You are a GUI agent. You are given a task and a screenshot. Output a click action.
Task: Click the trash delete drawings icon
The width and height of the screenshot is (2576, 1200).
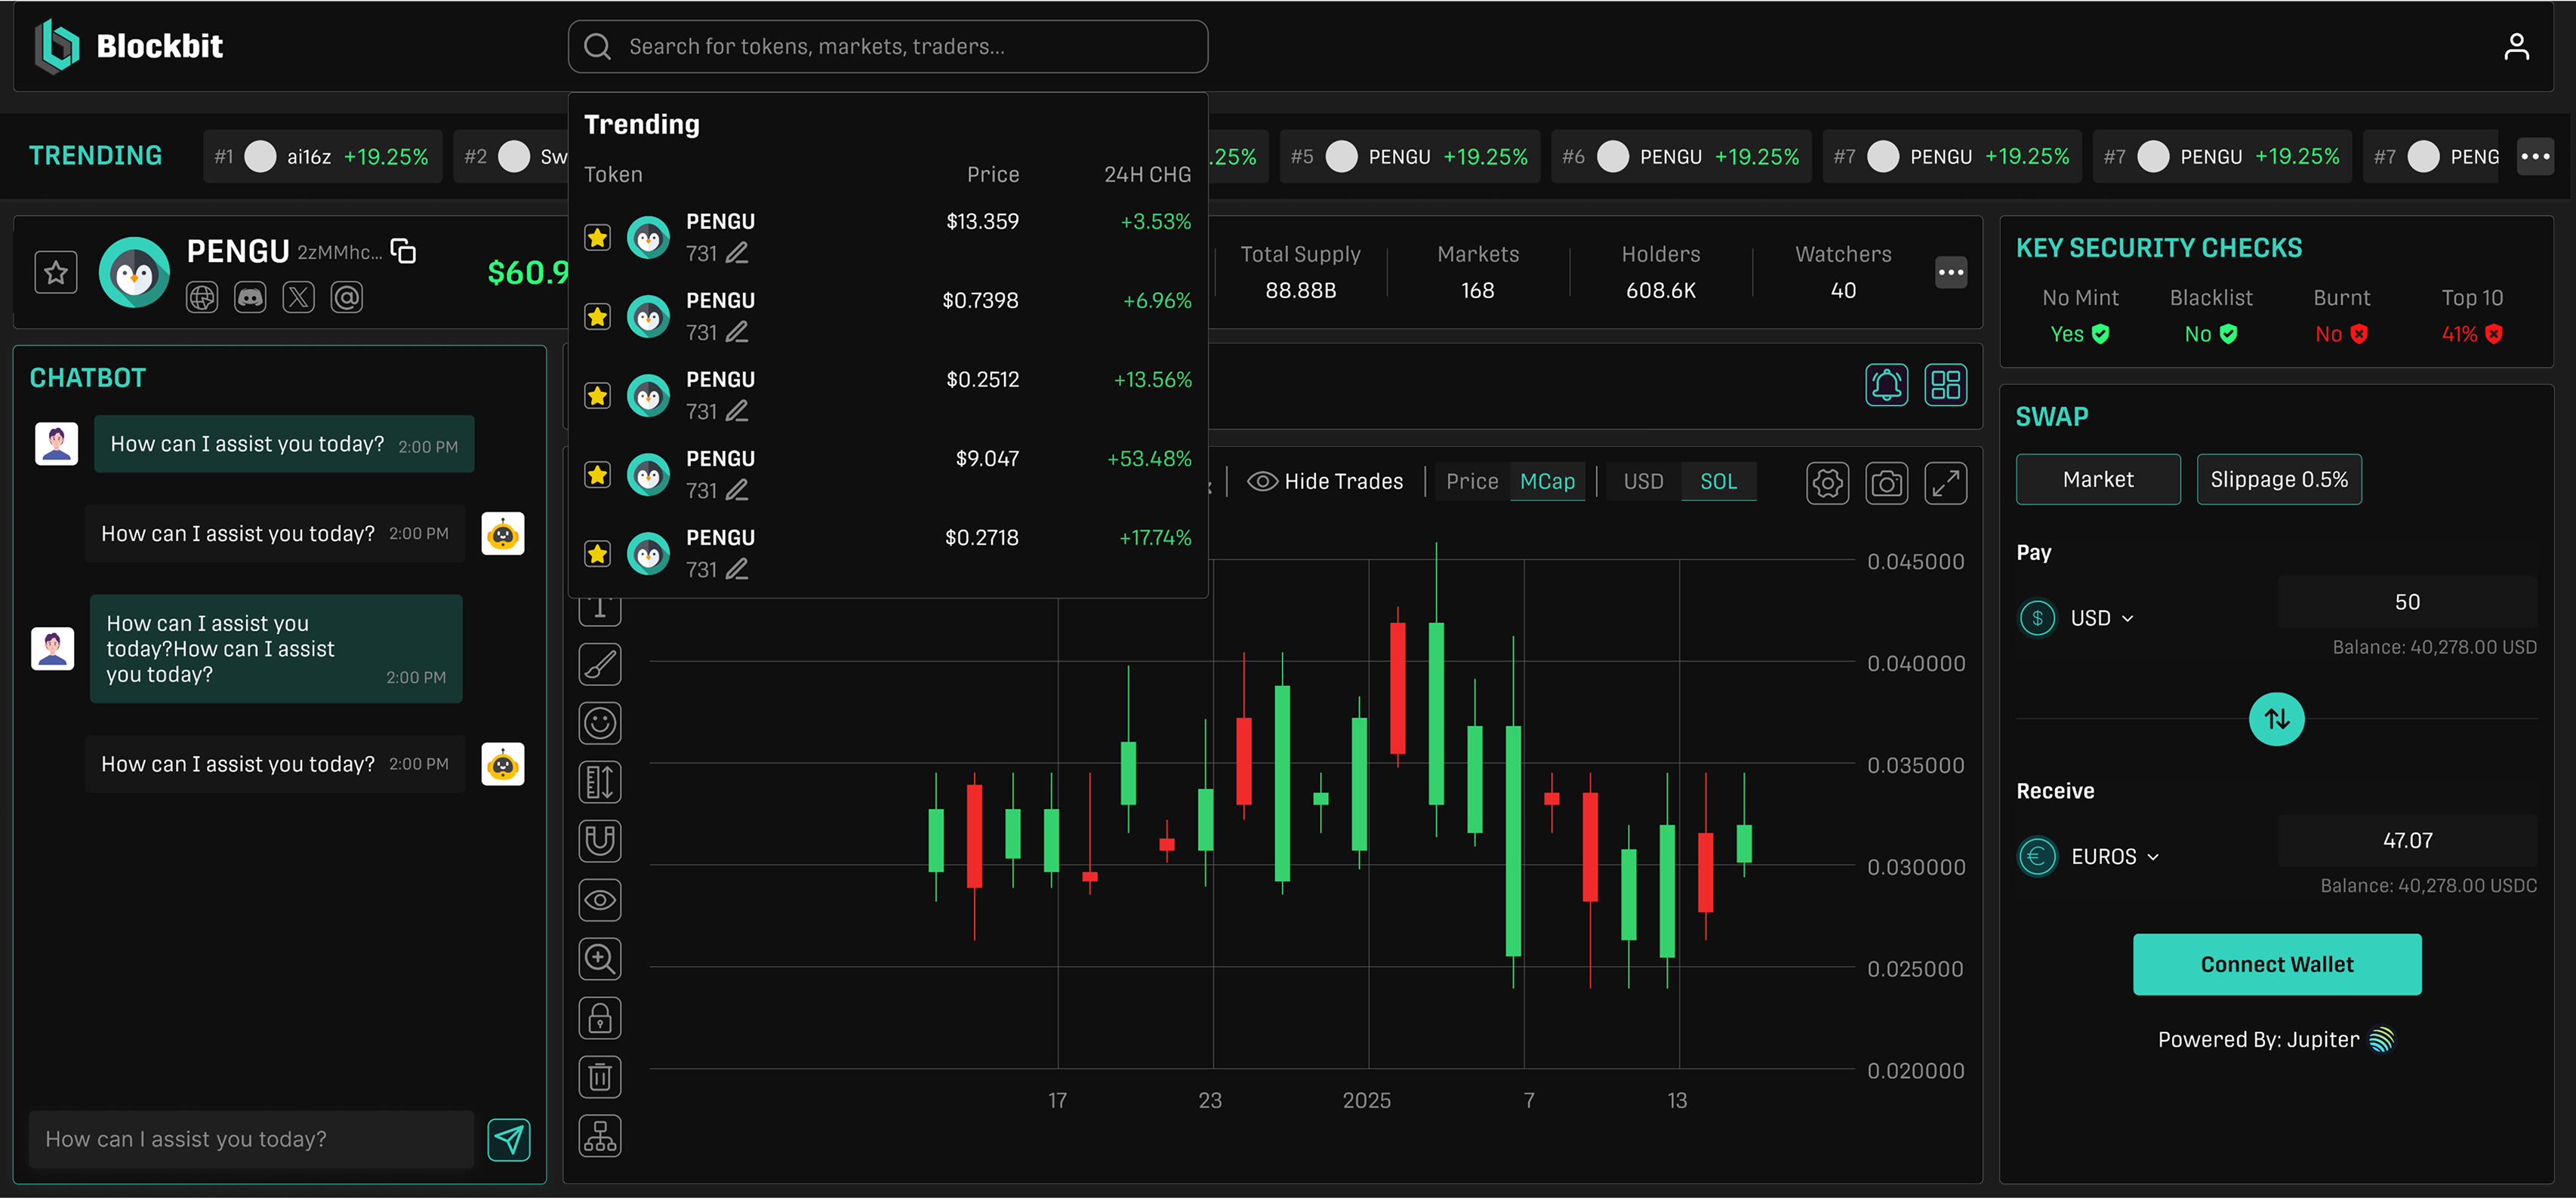point(599,1077)
